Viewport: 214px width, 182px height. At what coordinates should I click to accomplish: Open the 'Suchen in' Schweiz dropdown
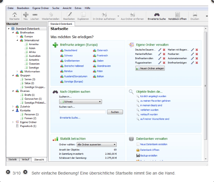coord(80,102)
